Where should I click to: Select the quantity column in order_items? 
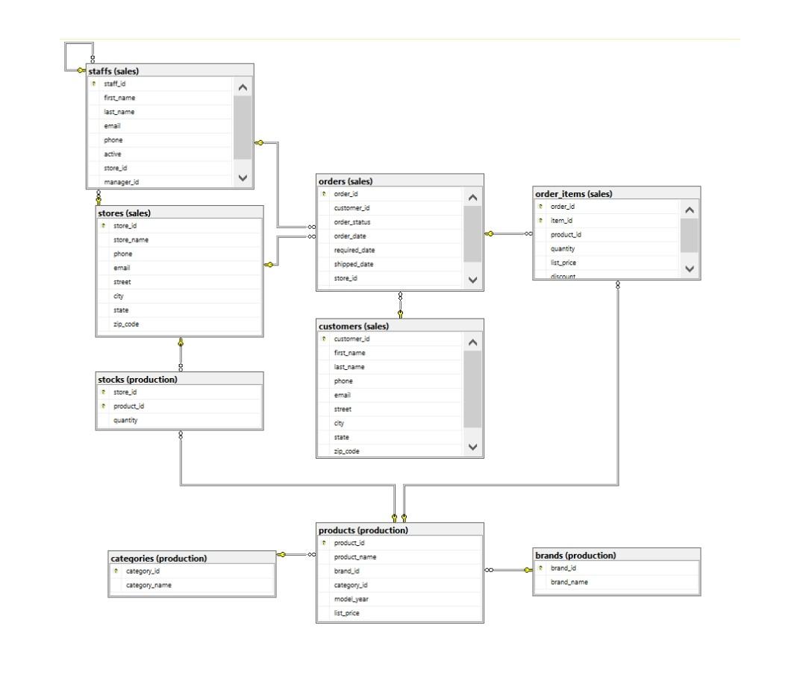607,248
